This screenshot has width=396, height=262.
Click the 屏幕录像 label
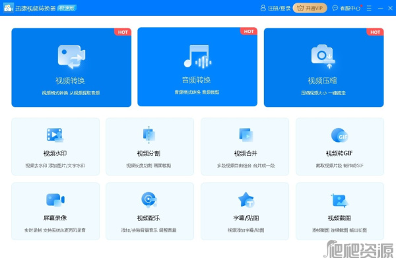55,218
